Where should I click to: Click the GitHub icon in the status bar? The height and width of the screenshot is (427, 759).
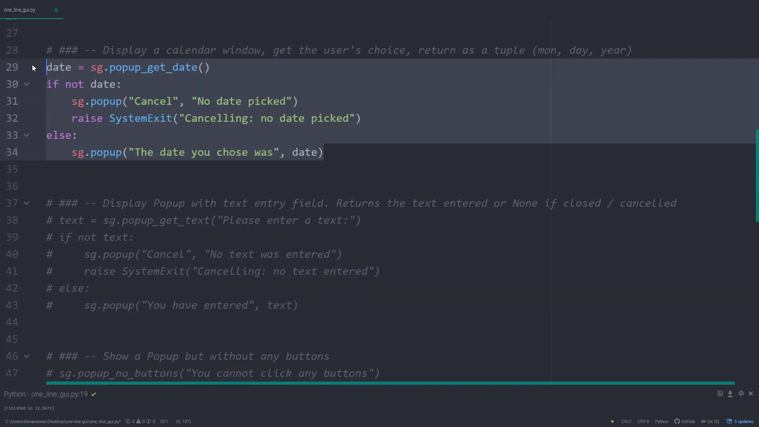[x=678, y=421]
